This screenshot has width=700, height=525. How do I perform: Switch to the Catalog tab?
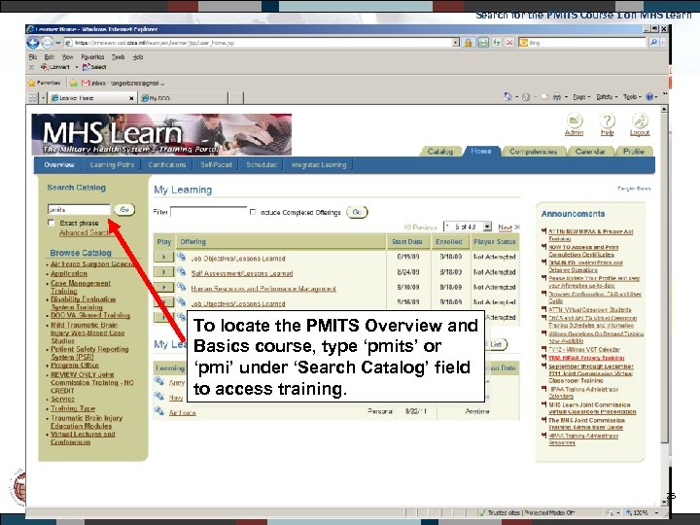pyautogui.click(x=440, y=152)
